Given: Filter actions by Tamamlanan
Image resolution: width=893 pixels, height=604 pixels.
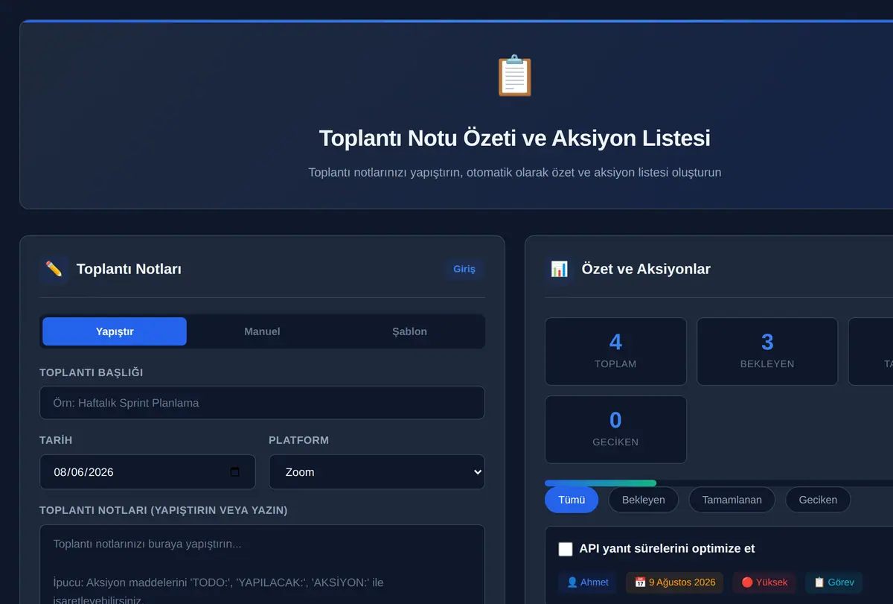Looking at the screenshot, I should [732, 500].
